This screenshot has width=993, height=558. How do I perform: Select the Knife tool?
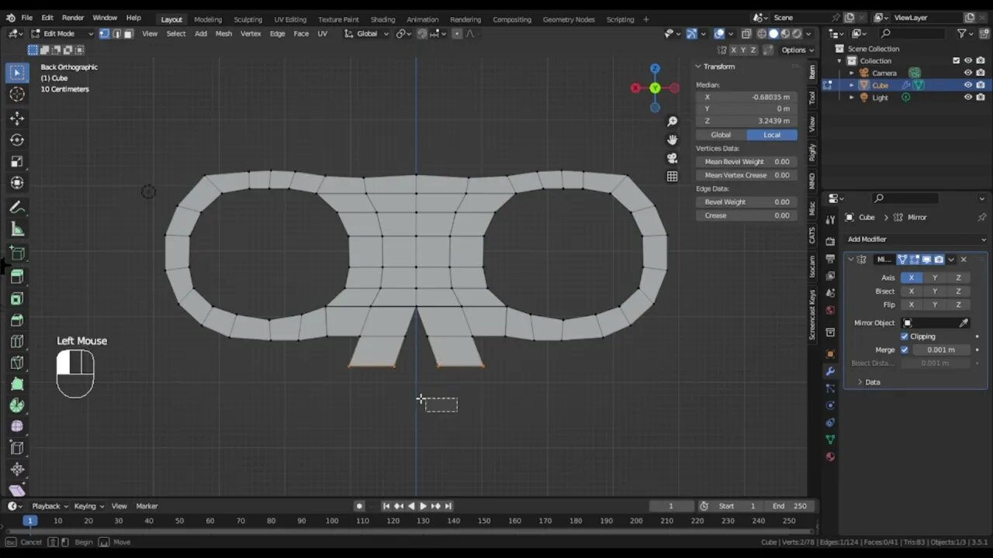coord(16,363)
